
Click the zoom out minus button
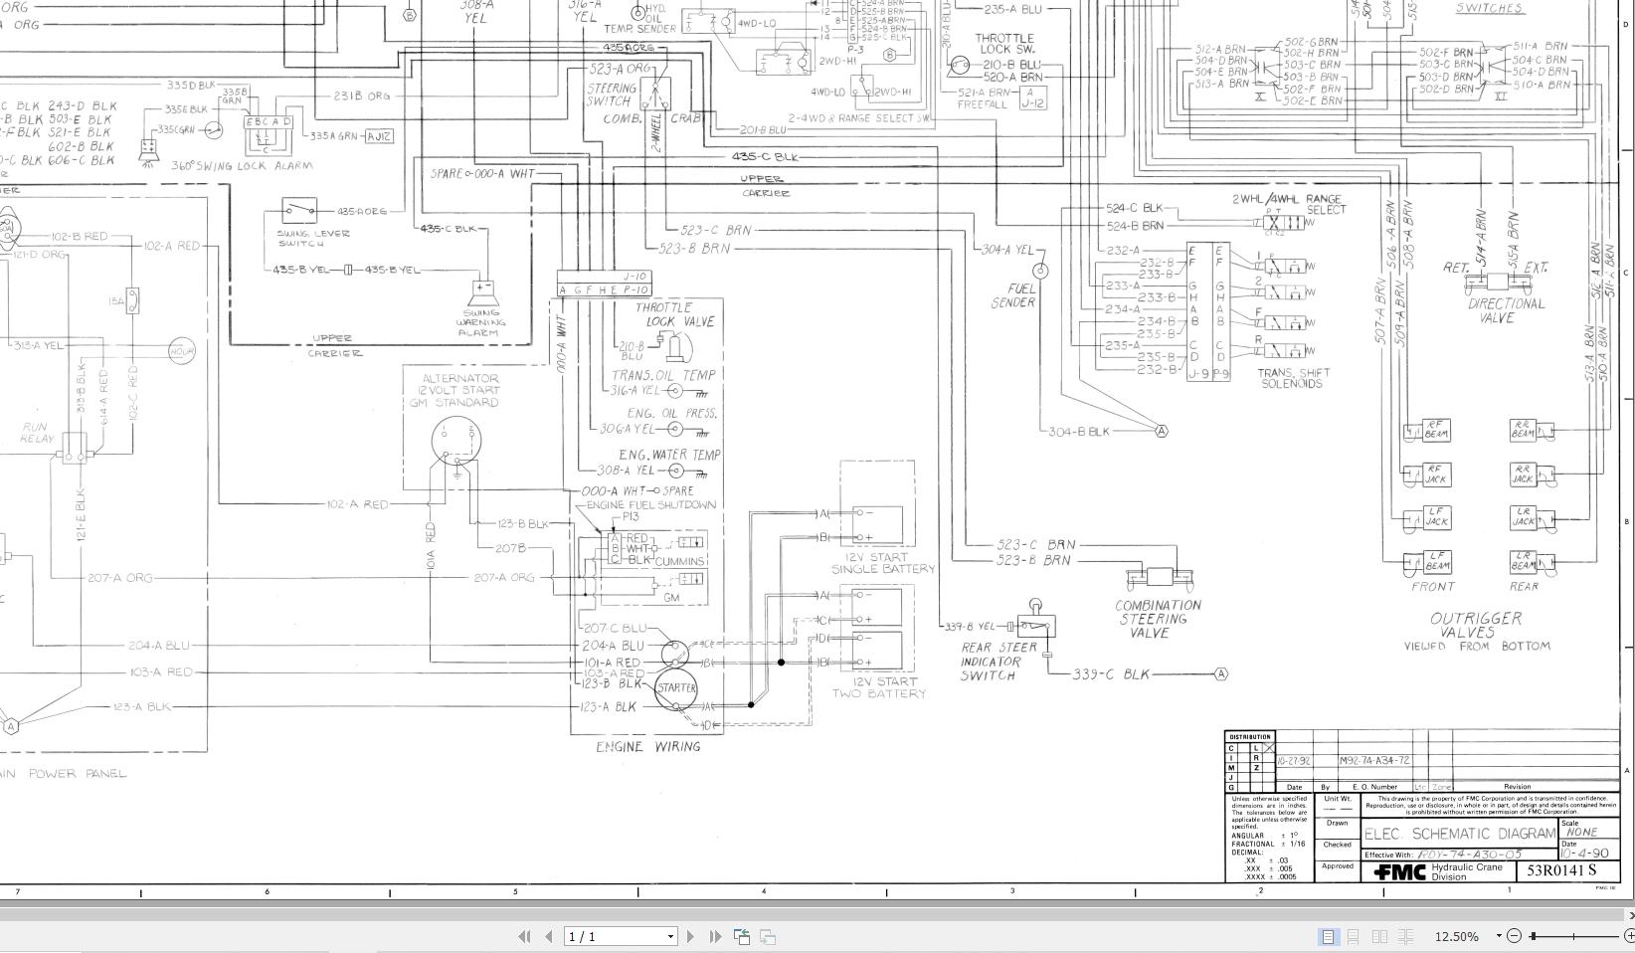(x=1515, y=936)
